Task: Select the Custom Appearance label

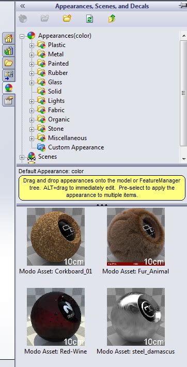Action: (x=76, y=147)
